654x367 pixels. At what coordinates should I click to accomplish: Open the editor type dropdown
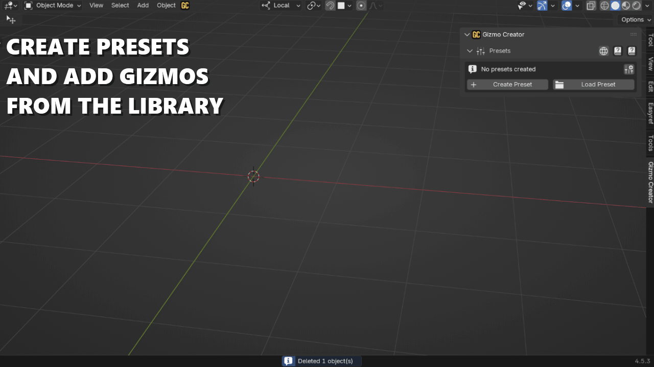(10, 6)
